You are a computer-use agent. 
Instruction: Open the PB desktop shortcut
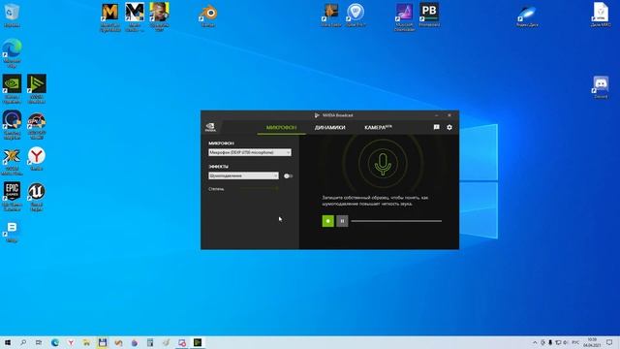429,16
